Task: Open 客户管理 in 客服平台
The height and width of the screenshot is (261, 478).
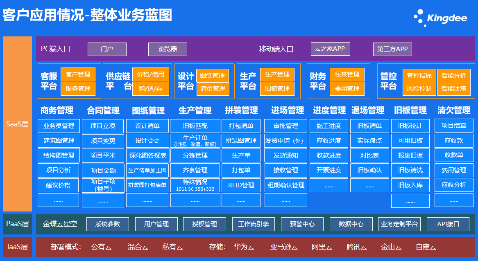Action: pyautogui.click(x=78, y=74)
